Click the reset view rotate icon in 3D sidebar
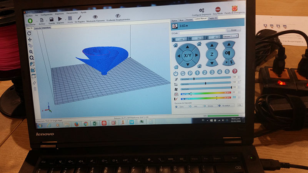Image resolution: width=308 pixels, height=173 pixels. (29, 33)
